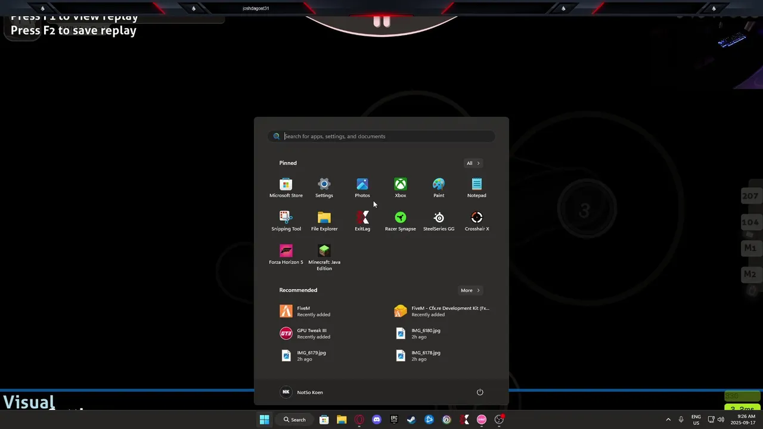763x429 pixels.
Task: Launch the Snipping Tool
Action: [x=286, y=221]
